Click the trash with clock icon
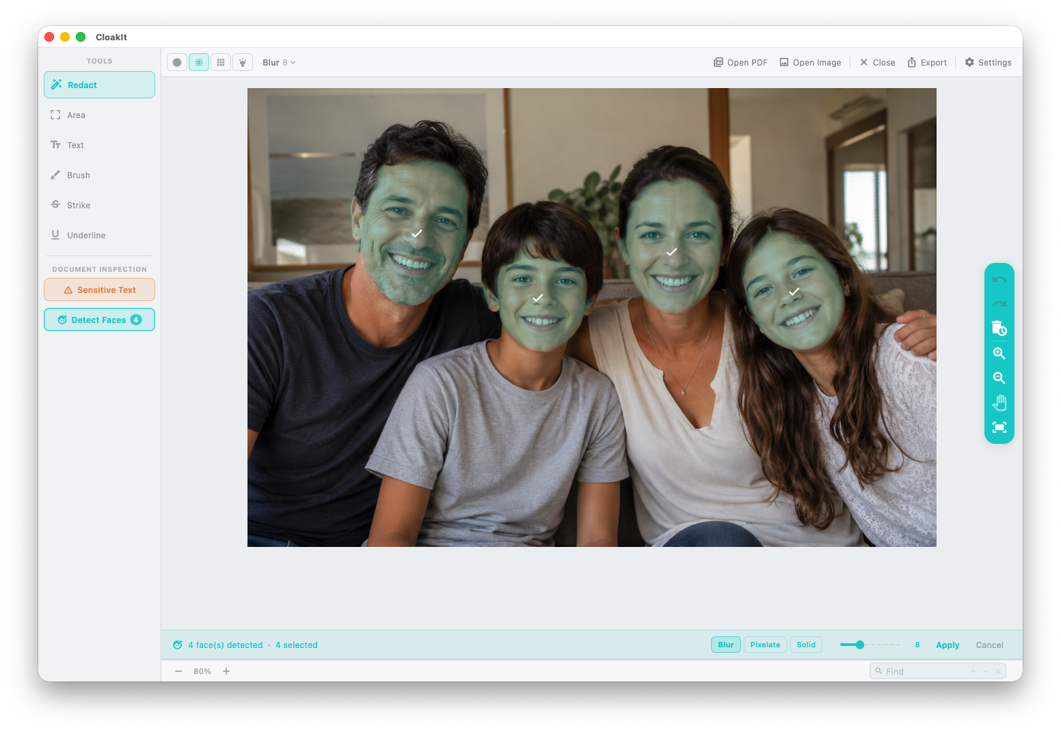The image size is (1061, 732). click(x=999, y=328)
